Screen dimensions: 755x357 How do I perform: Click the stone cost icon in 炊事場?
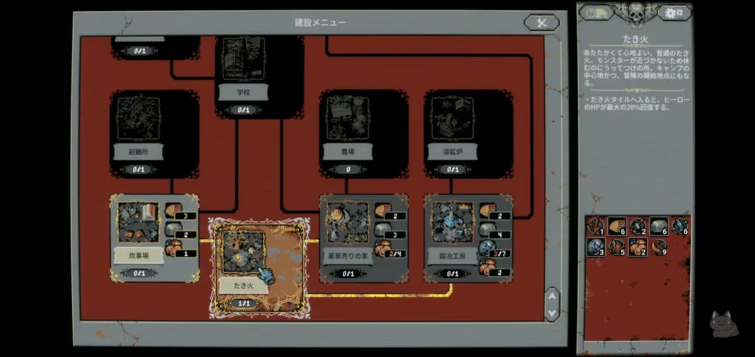click(174, 230)
